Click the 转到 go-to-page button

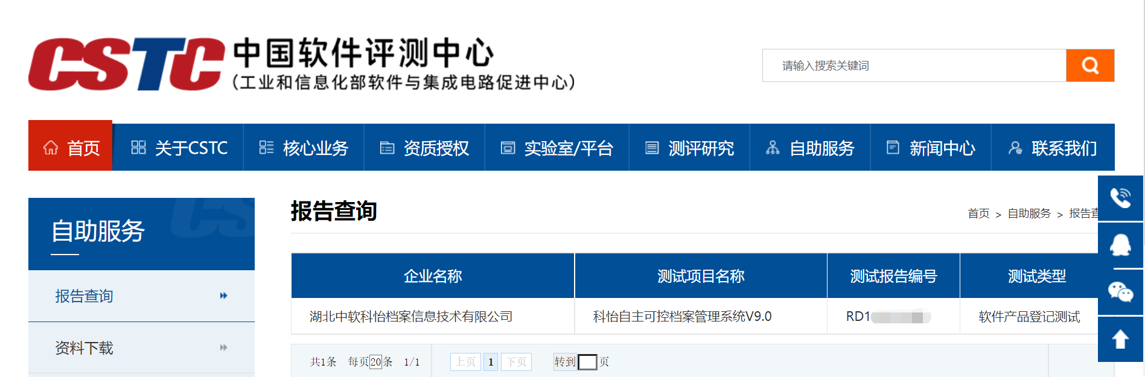click(x=565, y=361)
